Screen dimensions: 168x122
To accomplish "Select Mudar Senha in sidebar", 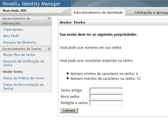I will coord(13,72).
